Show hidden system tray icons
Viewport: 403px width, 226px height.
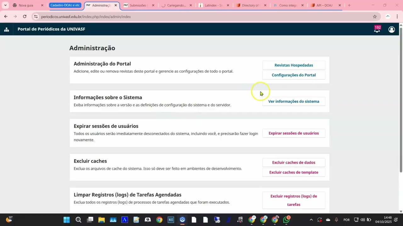pos(311,220)
